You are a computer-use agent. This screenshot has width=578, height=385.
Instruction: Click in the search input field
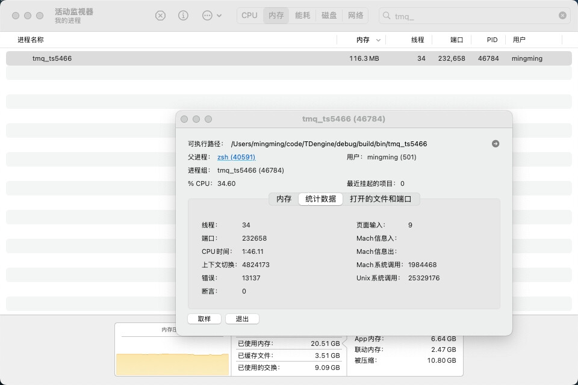coord(470,16)
